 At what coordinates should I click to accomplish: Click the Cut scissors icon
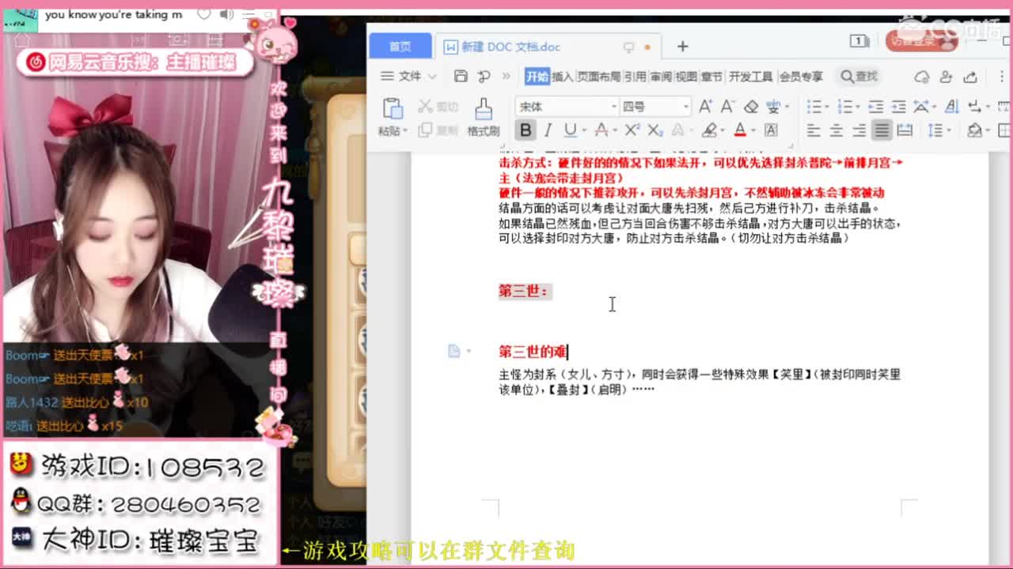click(x=426, y=106)
